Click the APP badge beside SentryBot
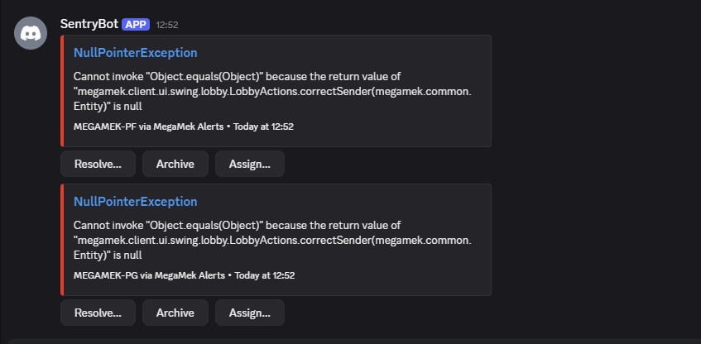Viewport: 701px width, 344px height. point(136,25)
